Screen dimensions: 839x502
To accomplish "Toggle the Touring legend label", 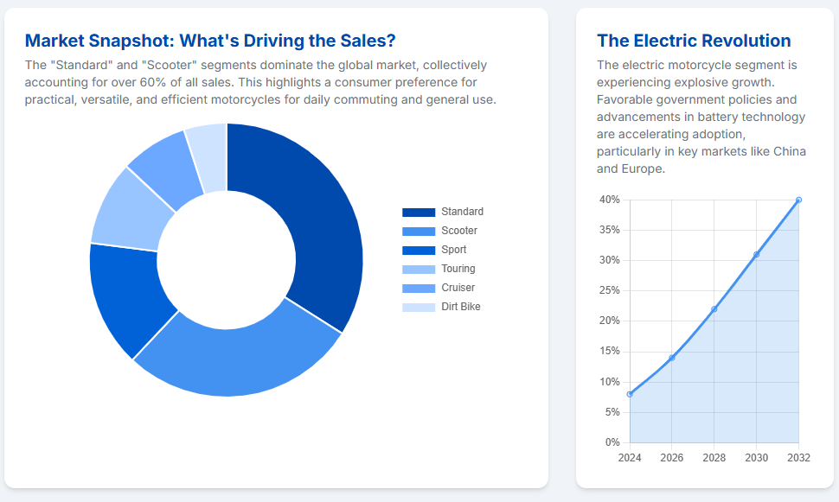I will click(458, 269).
